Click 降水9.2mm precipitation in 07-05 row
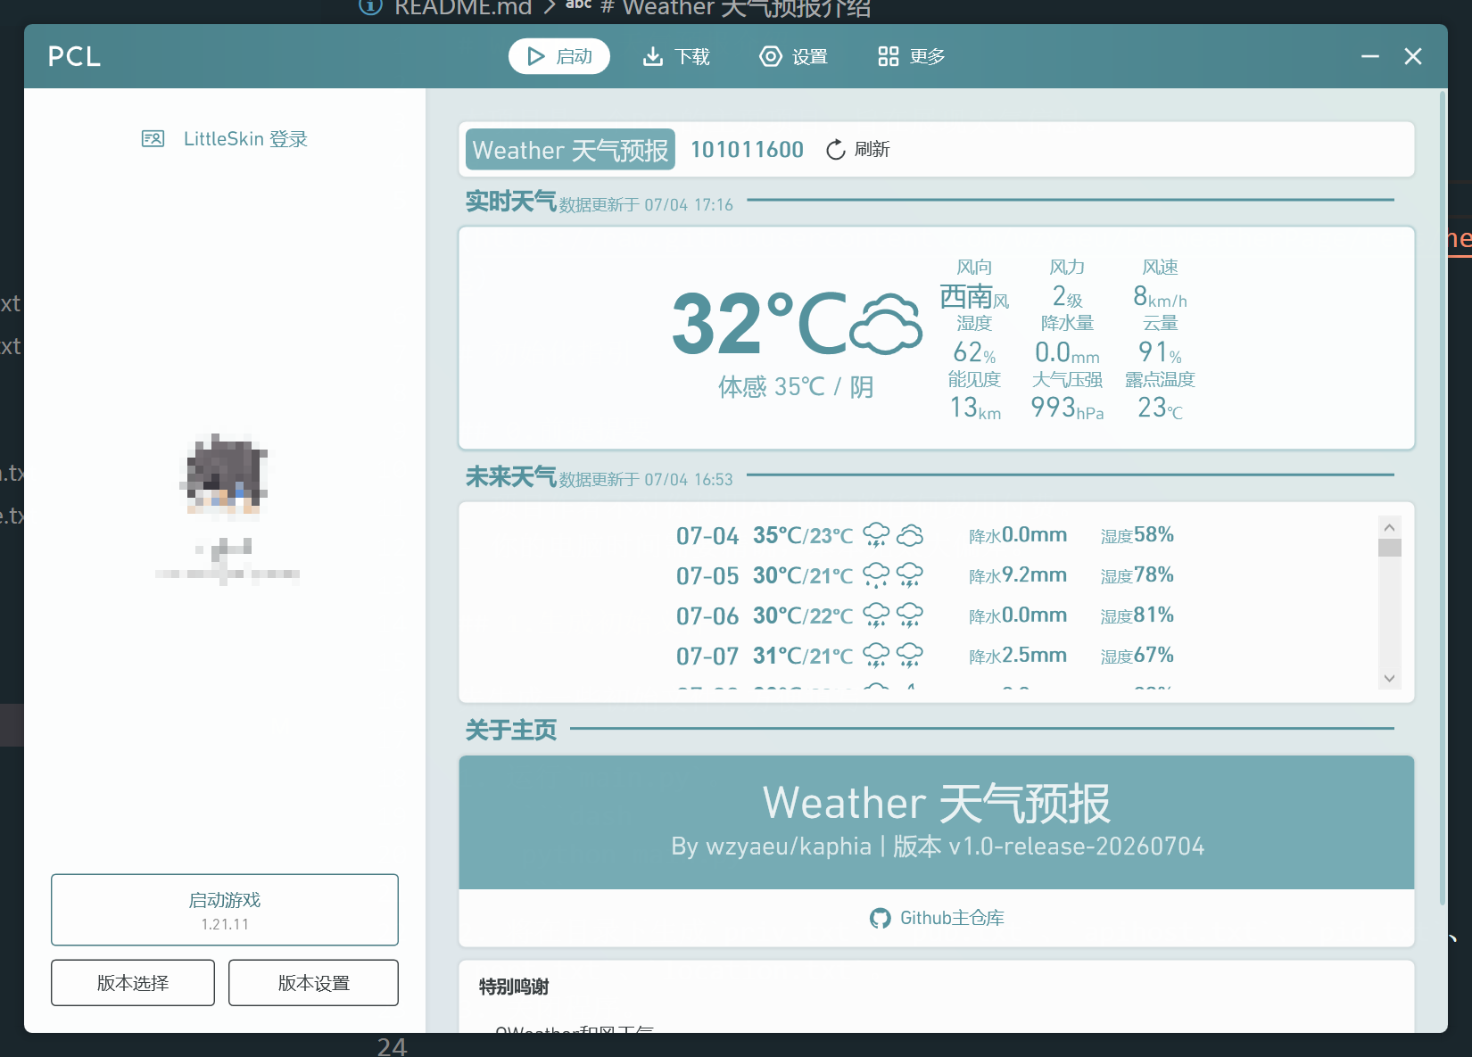Screen dimensions: 1472x1057 pos(1018,574)
